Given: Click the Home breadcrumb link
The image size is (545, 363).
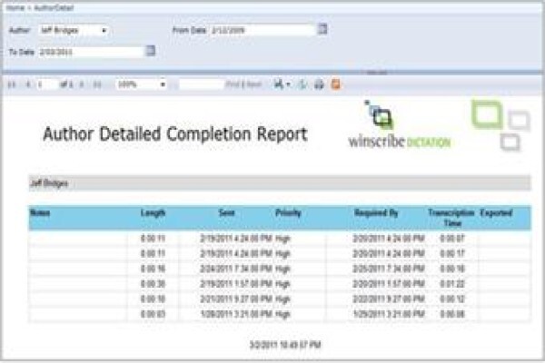Looking at the screenshot, I should point(15,7).
